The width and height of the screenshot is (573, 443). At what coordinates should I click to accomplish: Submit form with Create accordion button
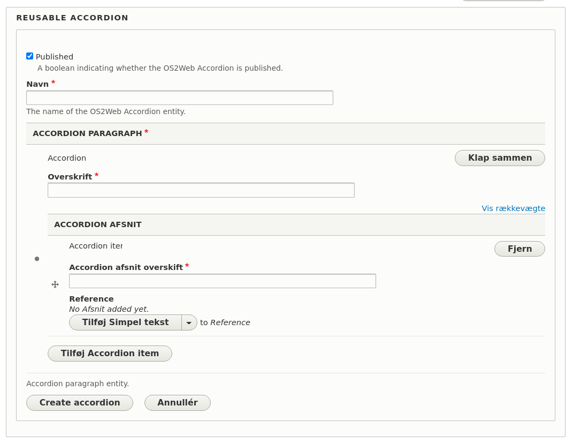pos(80,403)
